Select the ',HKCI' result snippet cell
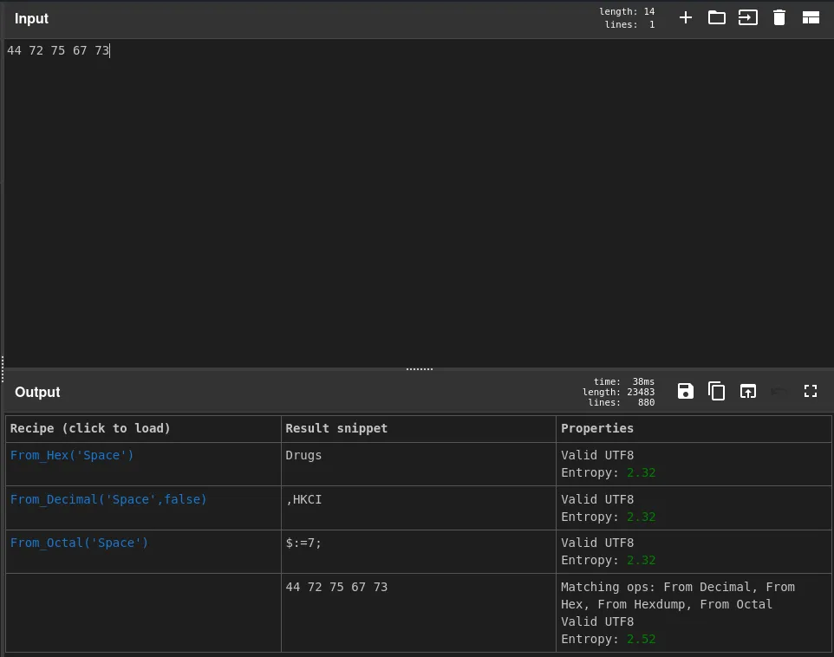Image resolution: width=834 pixels, height=657 pixels. point(418,508)
